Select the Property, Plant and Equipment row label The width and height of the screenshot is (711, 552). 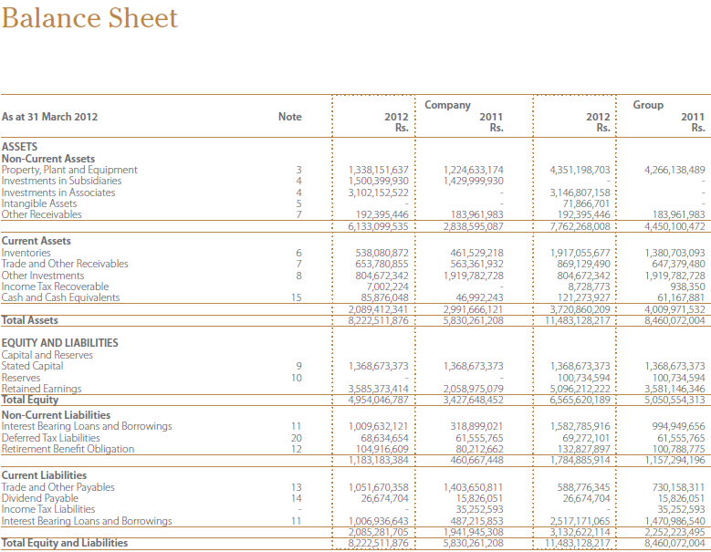(69, 170)
